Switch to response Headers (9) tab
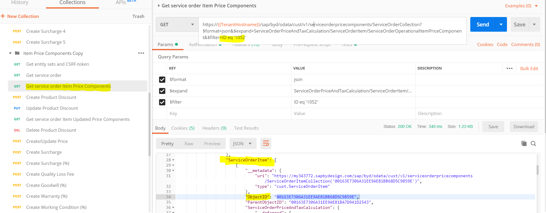Screen dimensions: 546x213 (x=214, y=128)
